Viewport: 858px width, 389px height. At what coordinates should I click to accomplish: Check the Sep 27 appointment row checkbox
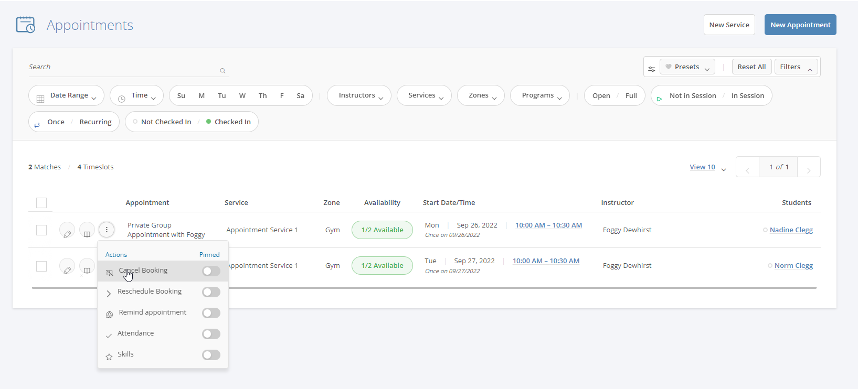pos(41,266)
